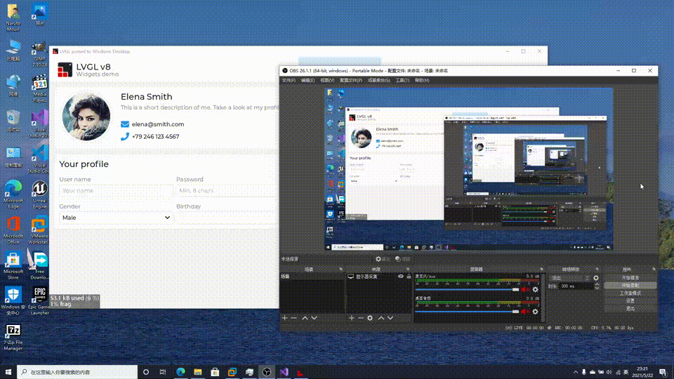Open the scene transition type dropdown
Screen dimensions: 674x379
tap(570, 278)
